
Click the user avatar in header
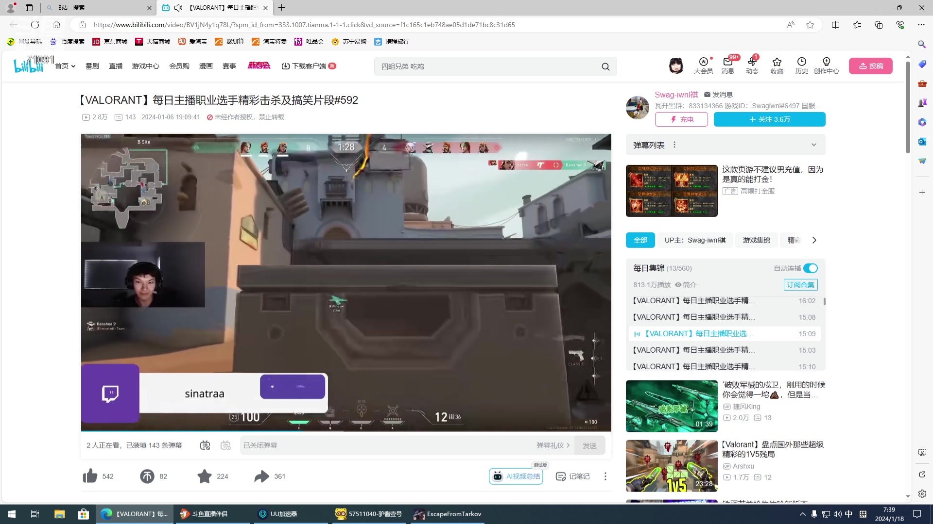click(x=676, y=65)
